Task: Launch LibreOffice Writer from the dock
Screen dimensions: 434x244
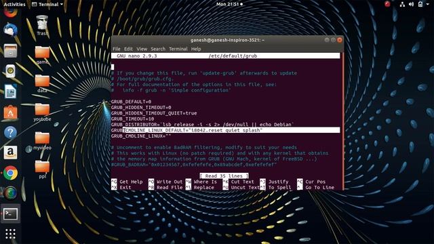Action: [x=11, y=91]
